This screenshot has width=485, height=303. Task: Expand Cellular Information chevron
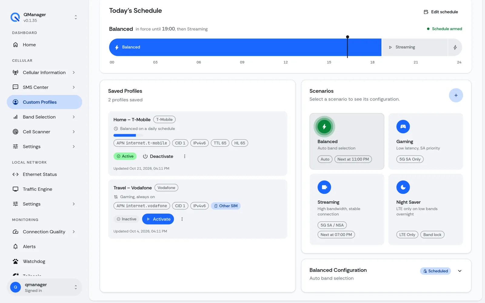pos(74,72)
